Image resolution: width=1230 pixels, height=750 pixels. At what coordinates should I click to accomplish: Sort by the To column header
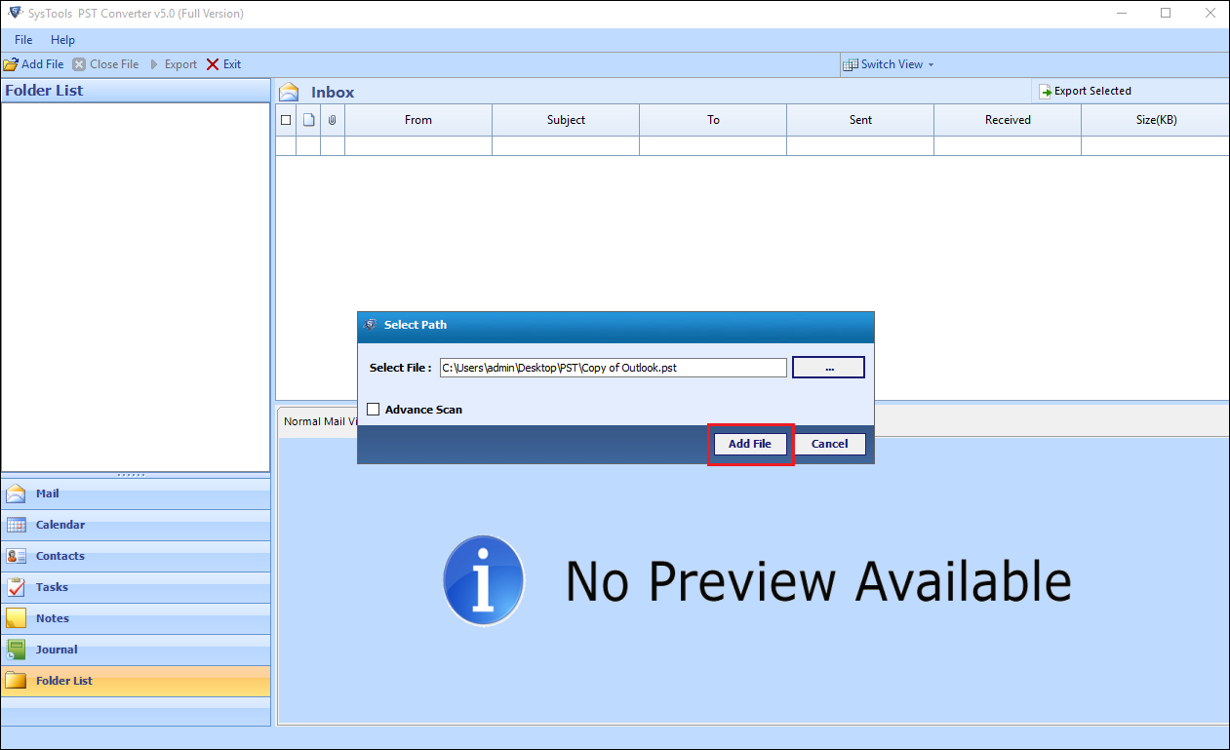[x=713, y=120]
